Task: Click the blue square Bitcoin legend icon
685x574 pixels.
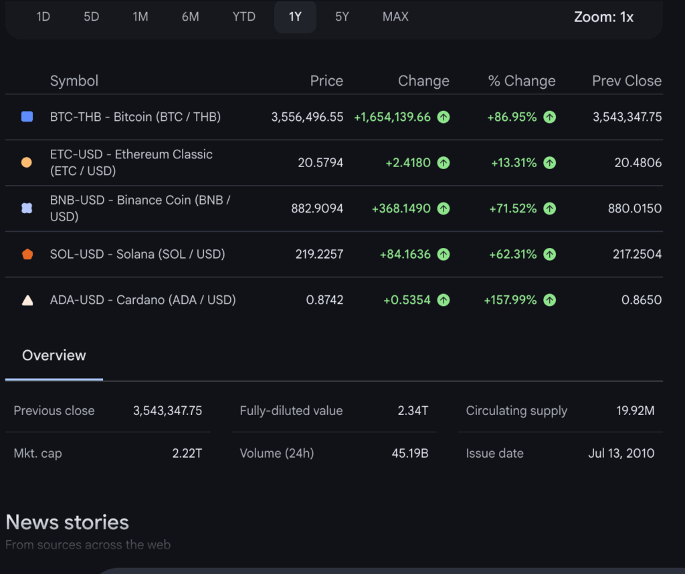Action: coord(27,117)
